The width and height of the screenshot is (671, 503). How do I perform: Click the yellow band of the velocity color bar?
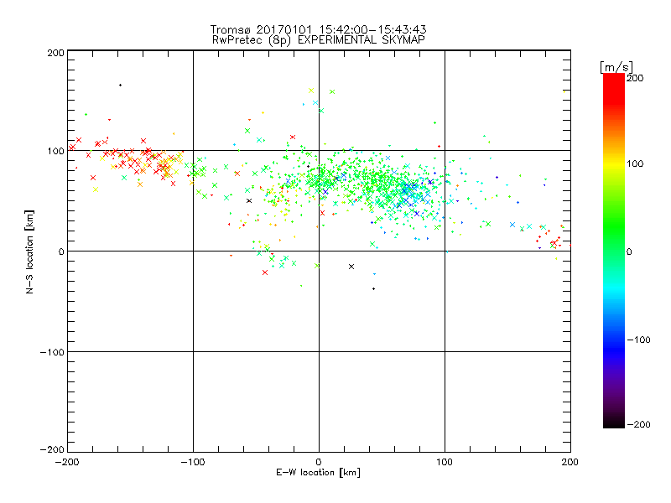614,164
